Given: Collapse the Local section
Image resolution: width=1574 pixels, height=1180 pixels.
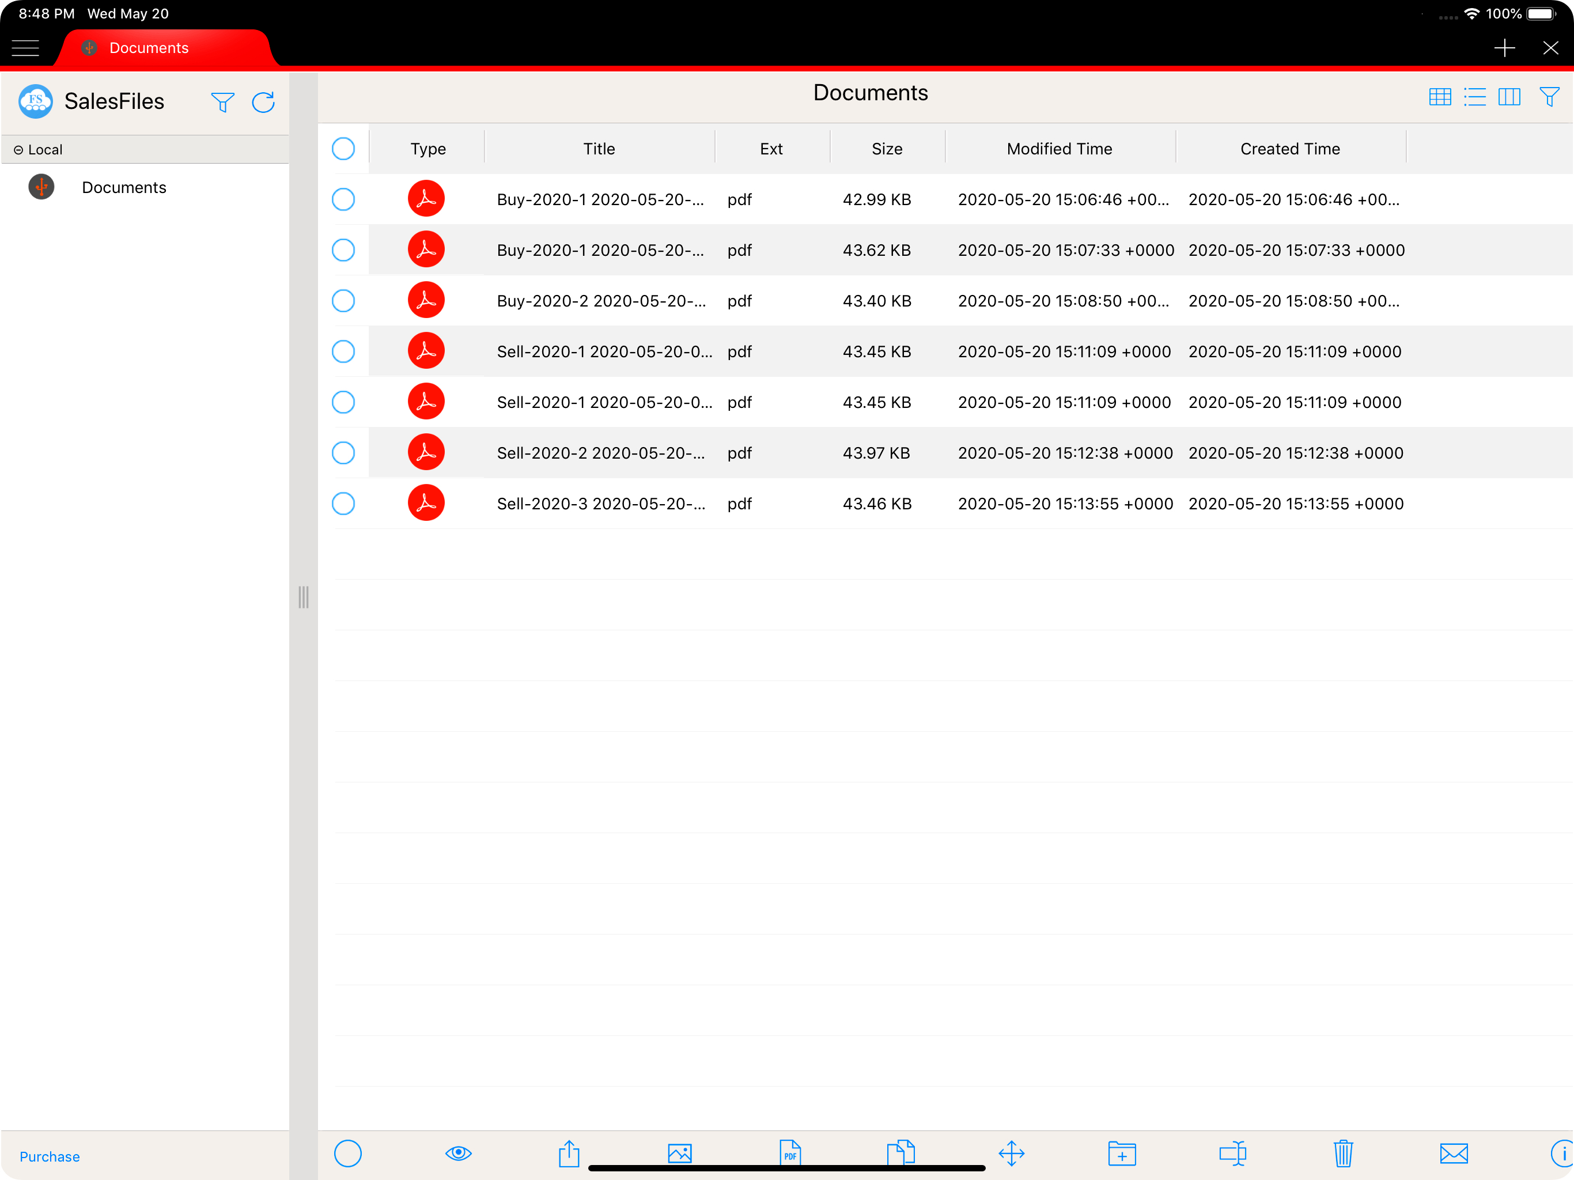Looking at the screenshot, I should click(18, 149).
